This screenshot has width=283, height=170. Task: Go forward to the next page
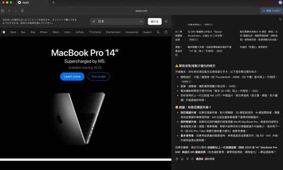click(16, 11)
